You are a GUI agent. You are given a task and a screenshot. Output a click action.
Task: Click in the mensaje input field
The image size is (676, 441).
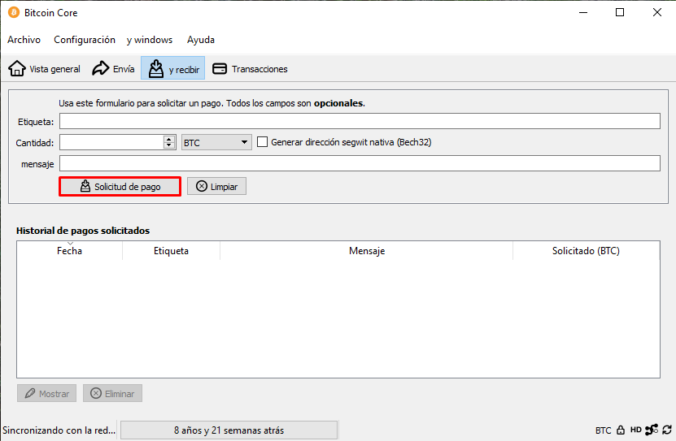(360, 163)
